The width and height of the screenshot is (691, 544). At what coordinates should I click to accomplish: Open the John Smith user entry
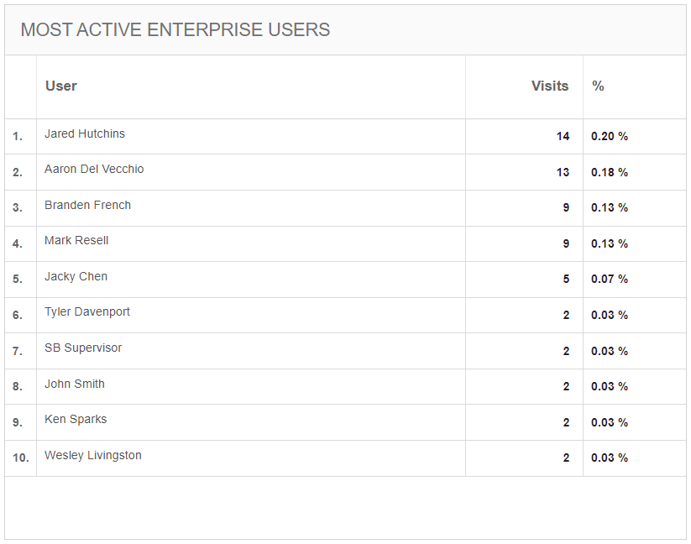(75, 384)
